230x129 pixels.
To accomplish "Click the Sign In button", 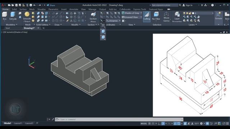I will pyautogui.click(x=188, y=5).
